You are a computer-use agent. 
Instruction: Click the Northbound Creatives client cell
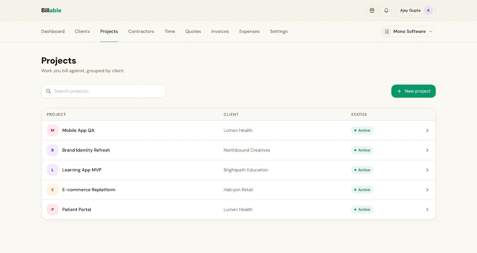[247, 150]
